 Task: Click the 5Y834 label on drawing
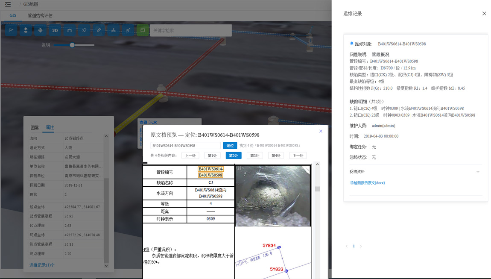(269, 245)
